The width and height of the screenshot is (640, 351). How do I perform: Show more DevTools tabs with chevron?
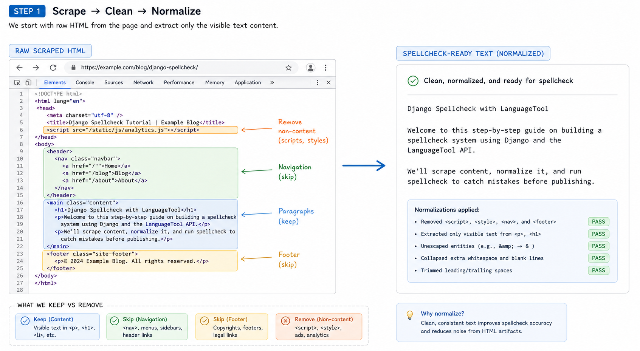pyautogui.click(x=272, y=82)
